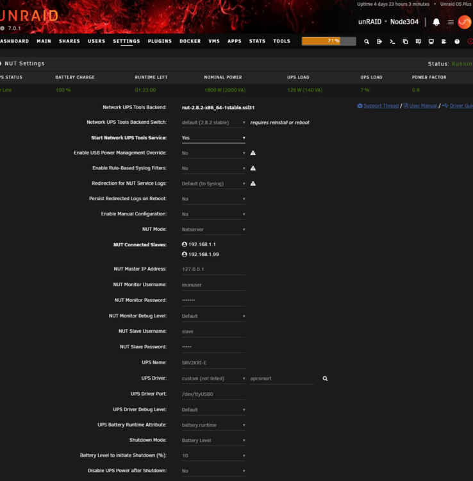Viewport: 473px width, 481px height.
Task: Click the NUT Slave Password field
Action: (x=213, y=347)
